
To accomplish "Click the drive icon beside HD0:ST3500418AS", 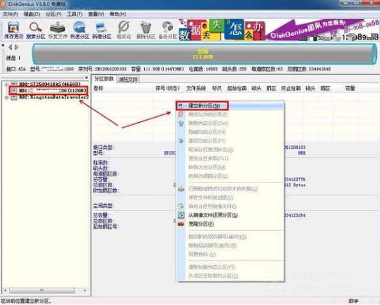I will tap(14, 84).
